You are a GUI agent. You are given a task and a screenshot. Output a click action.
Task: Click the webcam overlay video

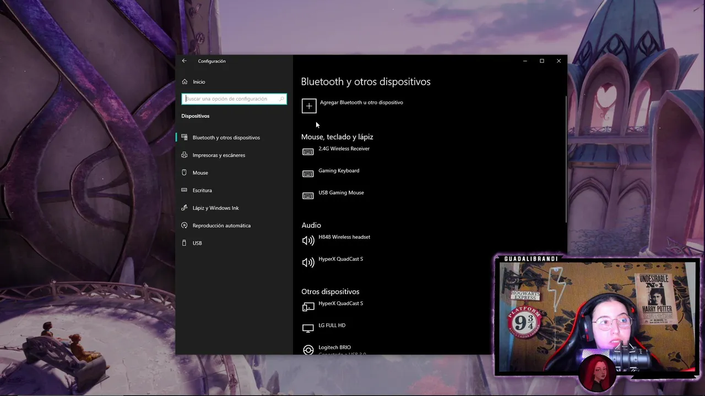point(598,318)
